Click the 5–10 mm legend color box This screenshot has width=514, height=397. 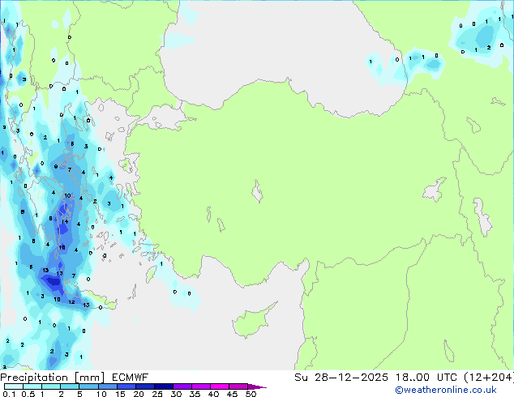[x=88, y=386]
